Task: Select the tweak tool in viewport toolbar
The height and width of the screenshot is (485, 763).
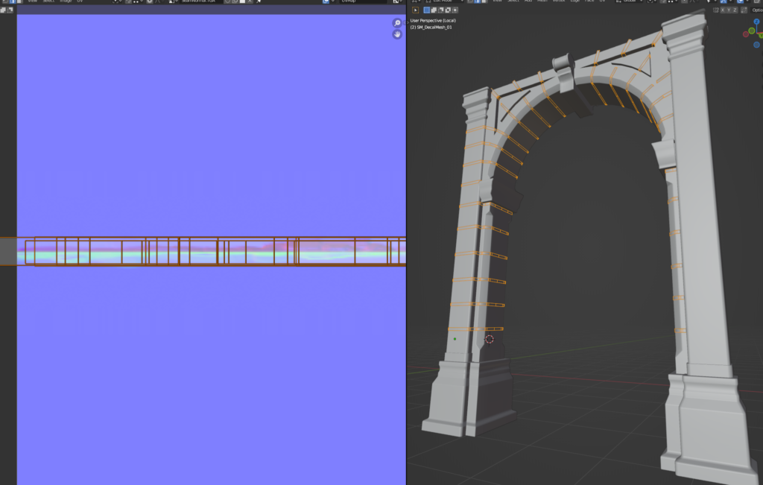Action: [x=415, y=10]
